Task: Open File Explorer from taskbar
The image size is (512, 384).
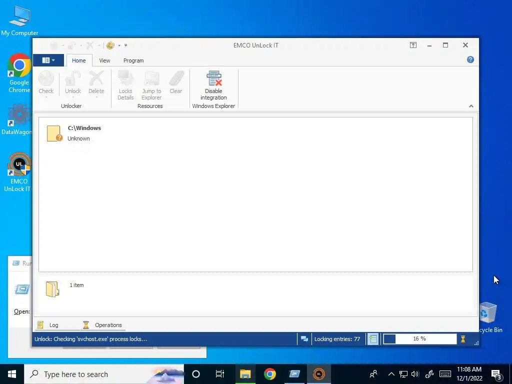Action: [x=245, y=374]
